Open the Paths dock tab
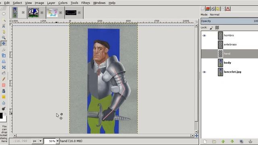258x145 pixels. [x=213, y=9]
